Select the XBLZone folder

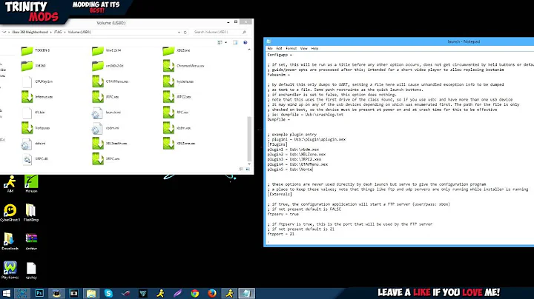[x=177, y=50]
